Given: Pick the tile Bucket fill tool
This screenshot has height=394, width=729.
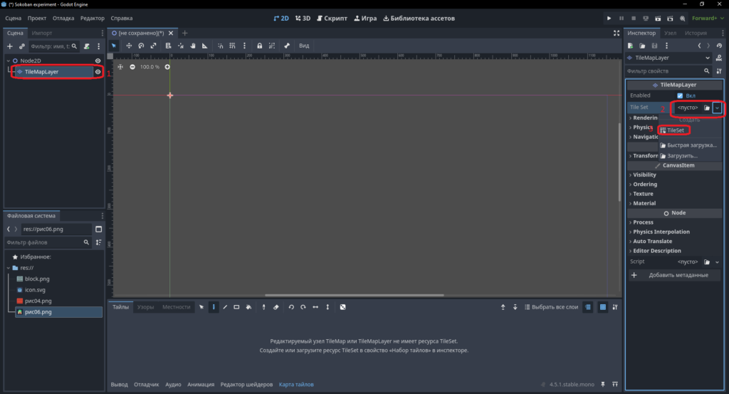Looking at the screenshot, I should [x=248, y=307].
